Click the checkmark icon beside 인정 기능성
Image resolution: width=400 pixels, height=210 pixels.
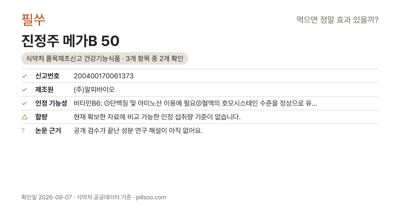coord(24,103)
